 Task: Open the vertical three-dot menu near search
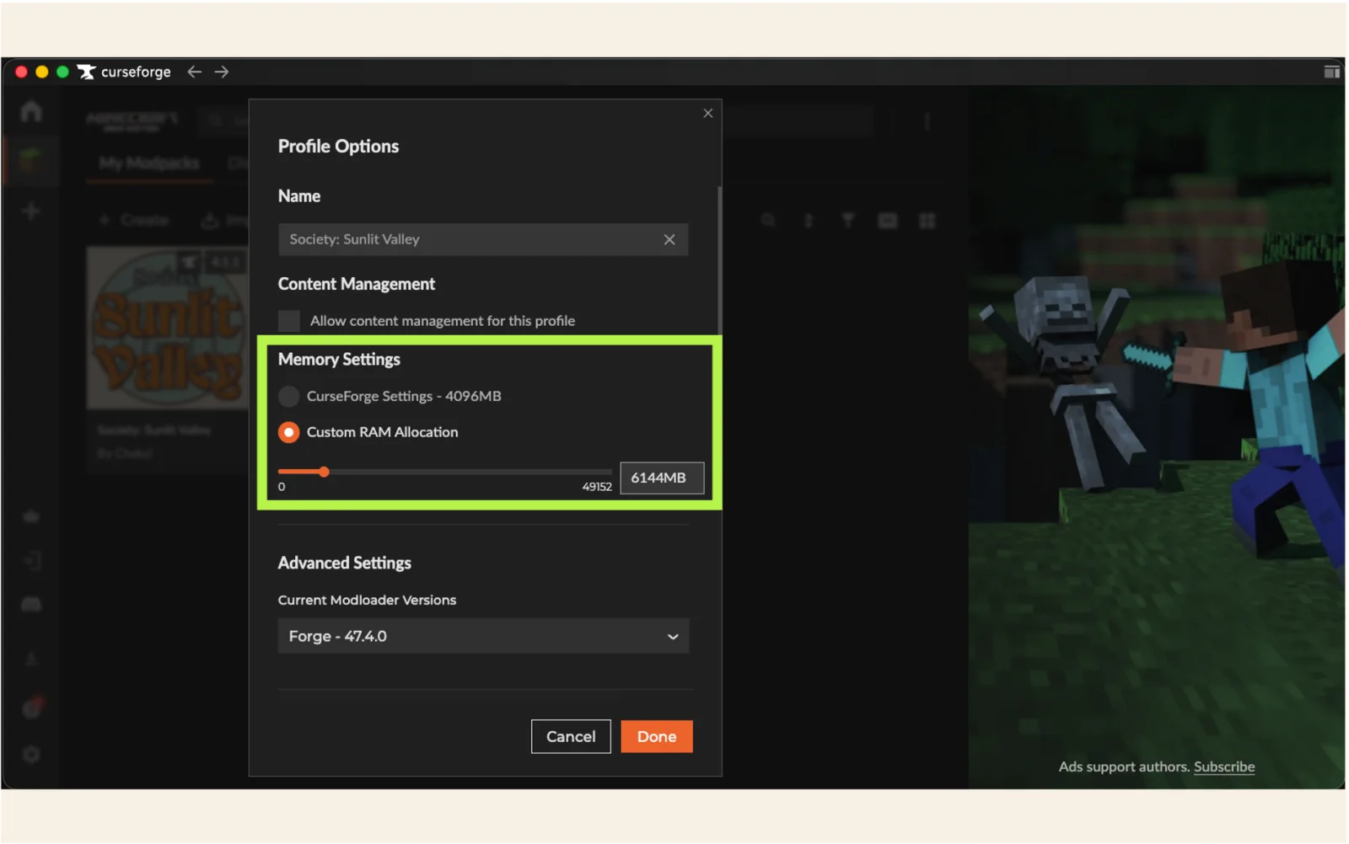click(x=927, y=122)
